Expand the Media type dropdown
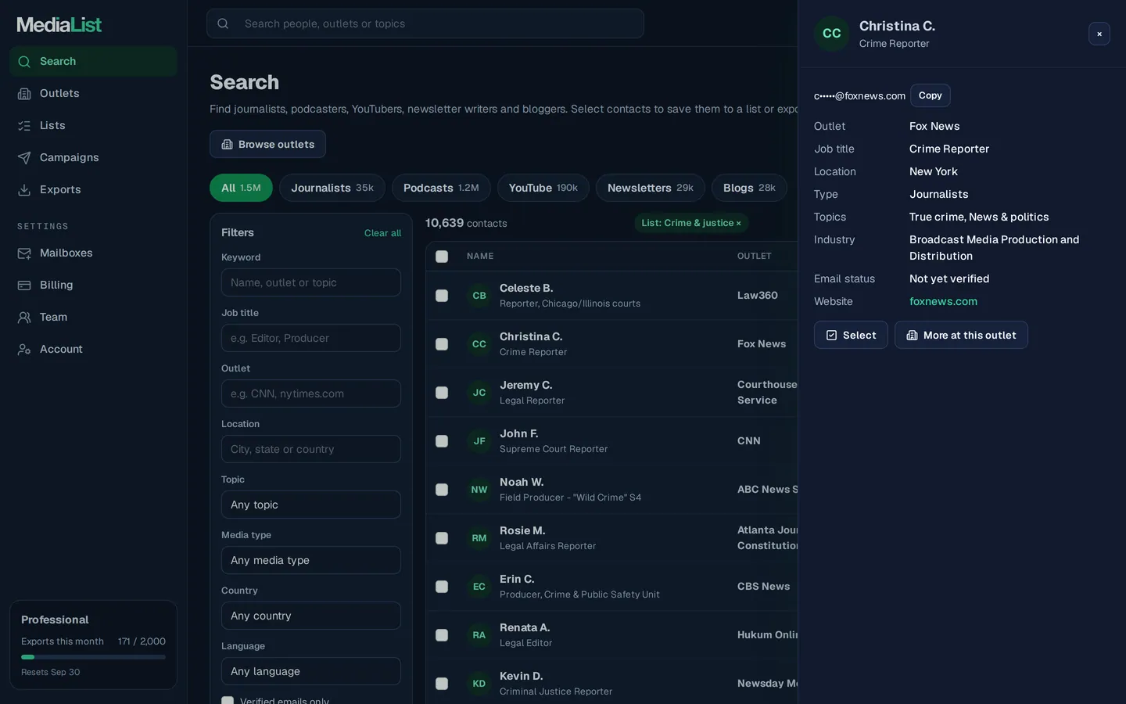Screen dimensions: 1126x704 (x=311, y=560)
